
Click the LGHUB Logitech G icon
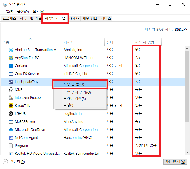(11, 114)
